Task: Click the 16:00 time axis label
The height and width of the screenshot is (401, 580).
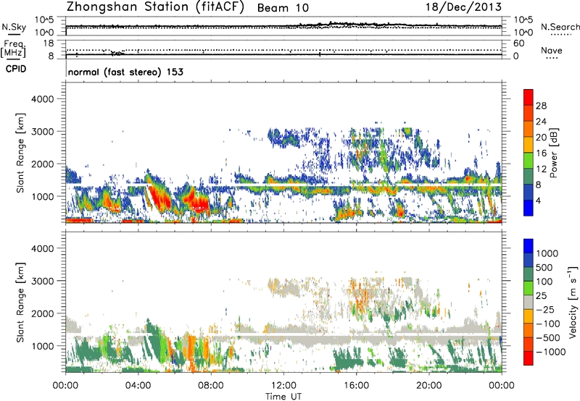Action: (356, 386)
